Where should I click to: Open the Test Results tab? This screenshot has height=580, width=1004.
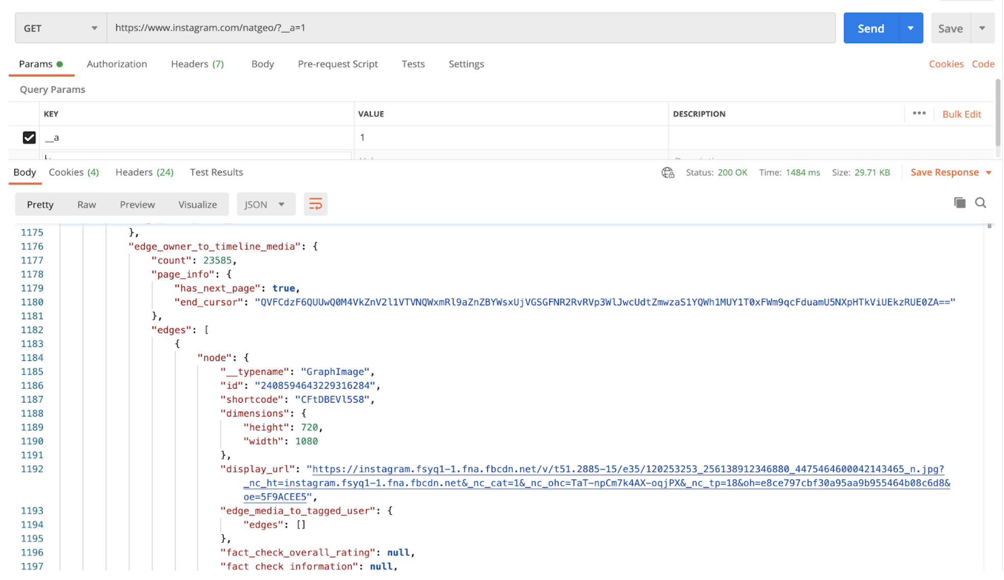point(216,172)
